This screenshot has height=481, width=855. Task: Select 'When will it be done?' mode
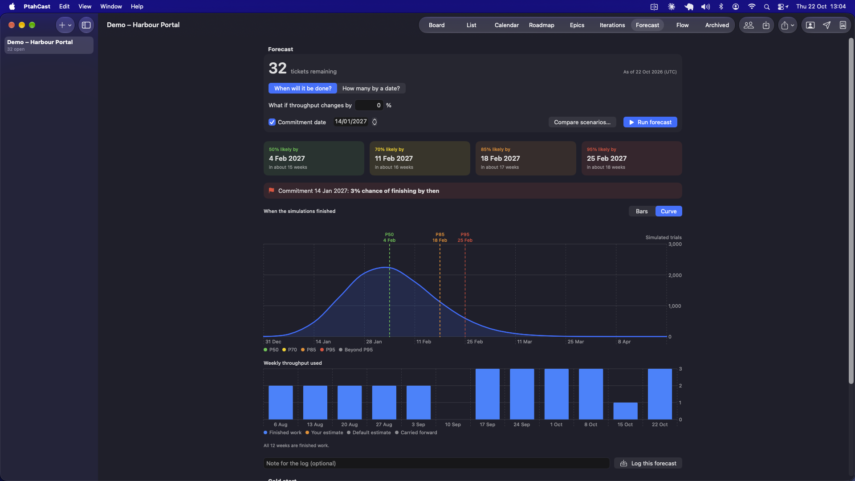[x=303, y=89]
